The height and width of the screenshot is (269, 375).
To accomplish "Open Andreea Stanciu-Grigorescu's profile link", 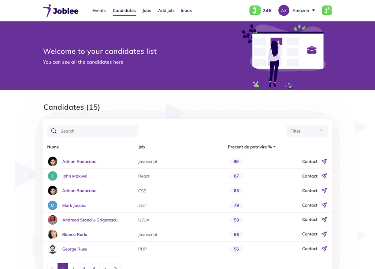I will click(x=90, y=220).
